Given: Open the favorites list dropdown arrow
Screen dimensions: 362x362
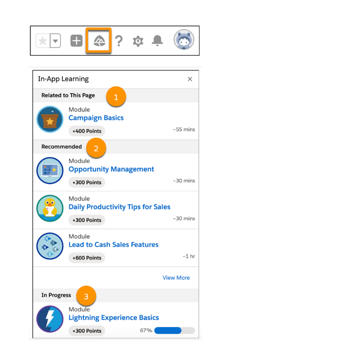Looking at the screenshot, I should coord(55,41).
